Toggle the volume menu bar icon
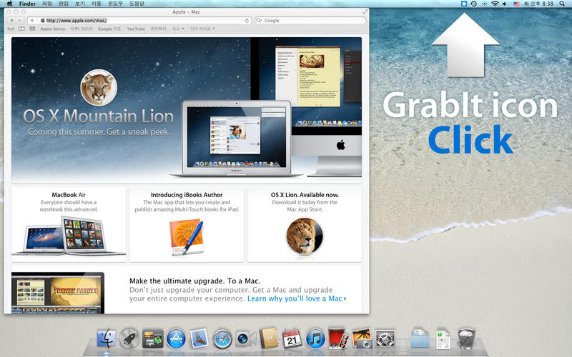The height and width of the screenshot is (357, 572). pos(505,4)
